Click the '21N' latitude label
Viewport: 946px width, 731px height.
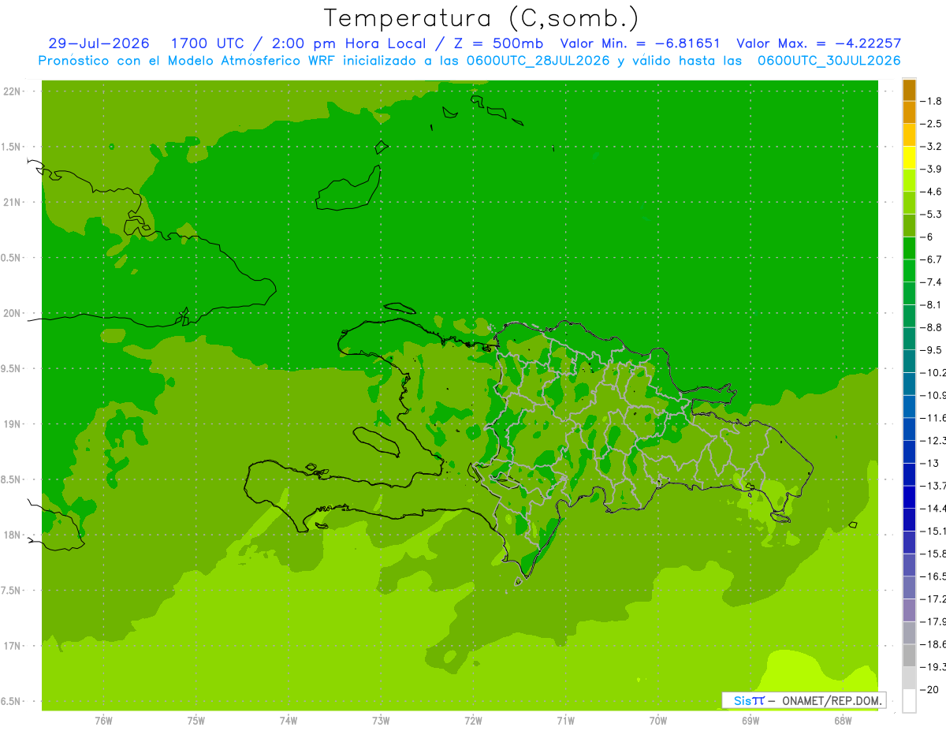(x=13, y=202)
